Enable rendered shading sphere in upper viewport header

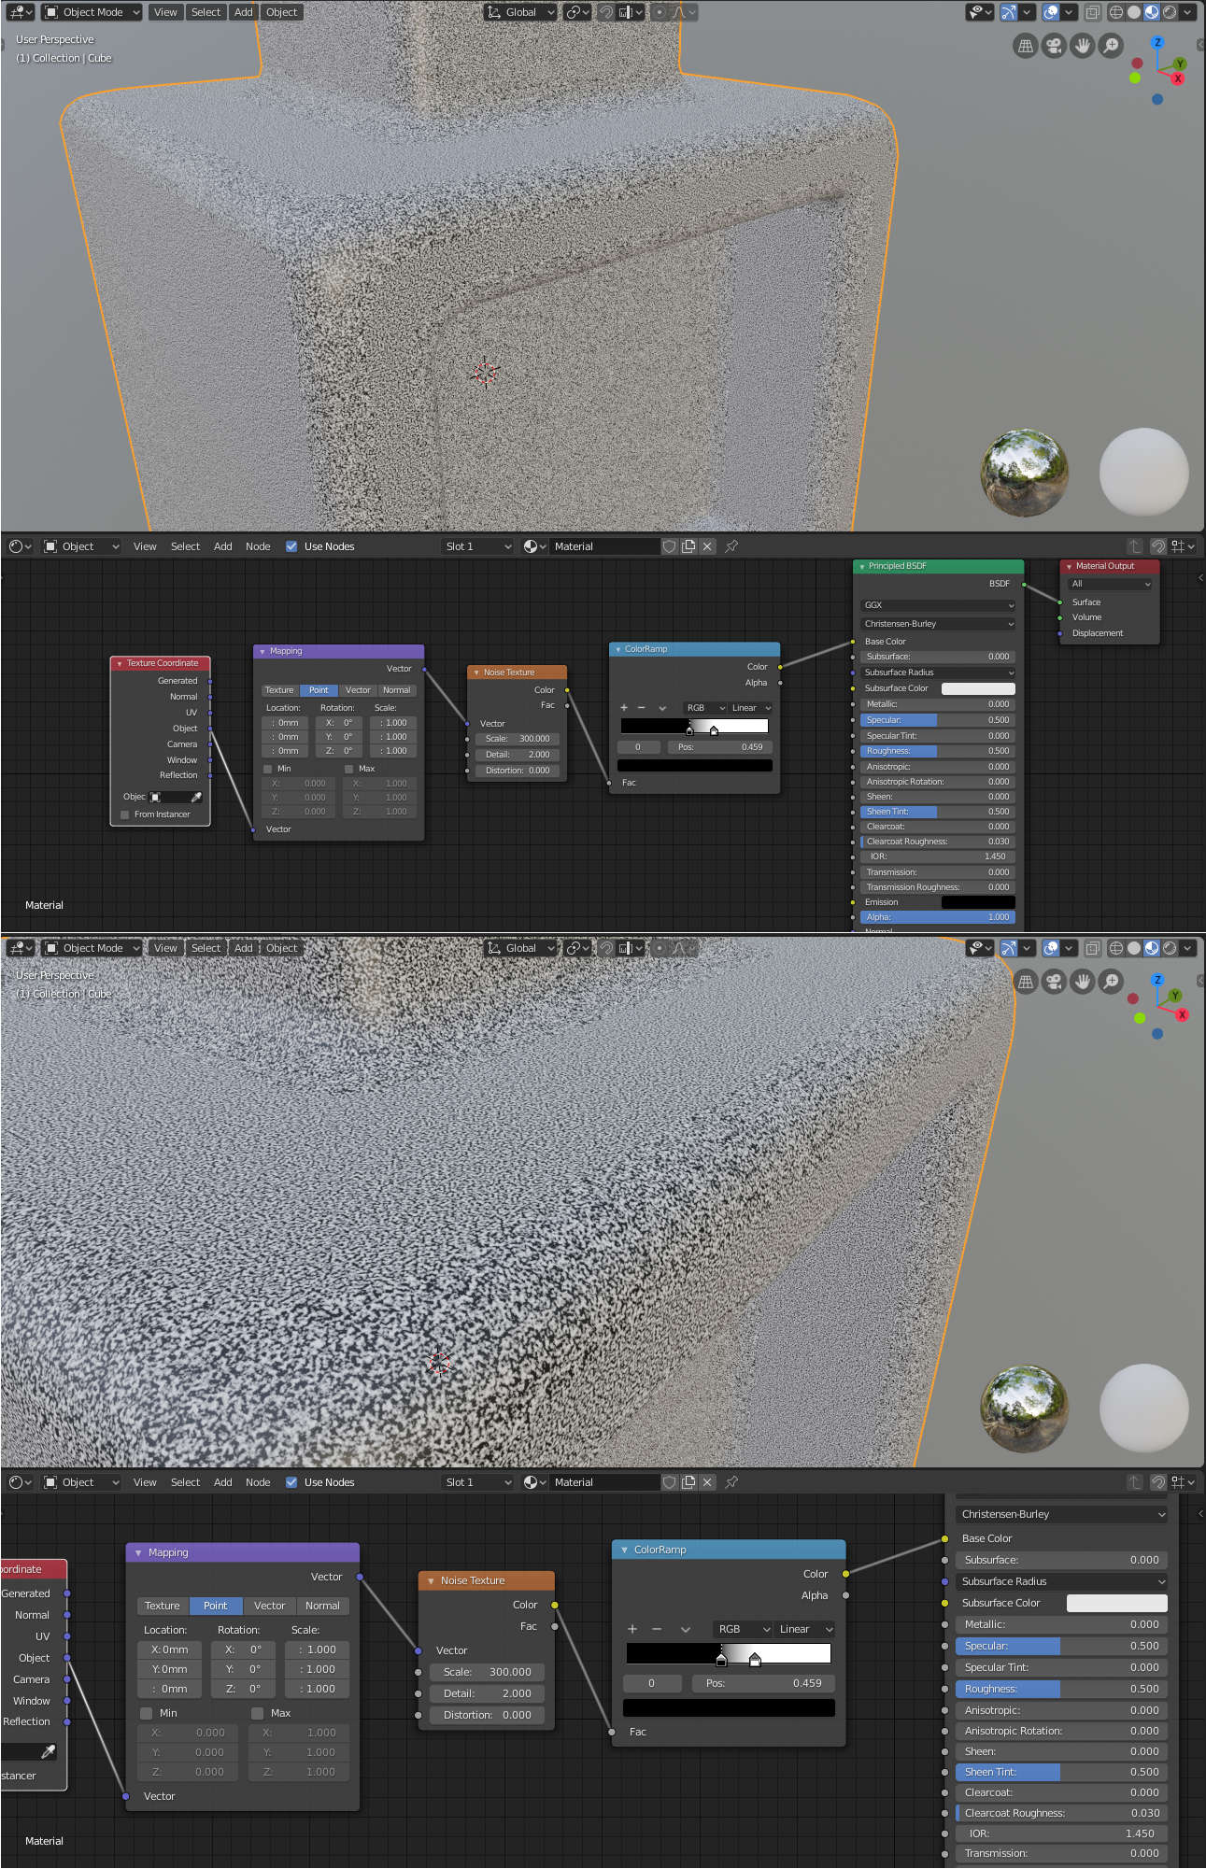click(1170, 12)
